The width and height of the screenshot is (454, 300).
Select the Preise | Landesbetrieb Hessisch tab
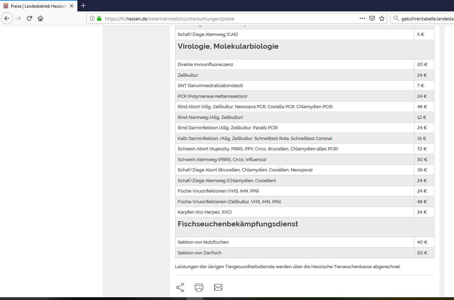[38, 6]
